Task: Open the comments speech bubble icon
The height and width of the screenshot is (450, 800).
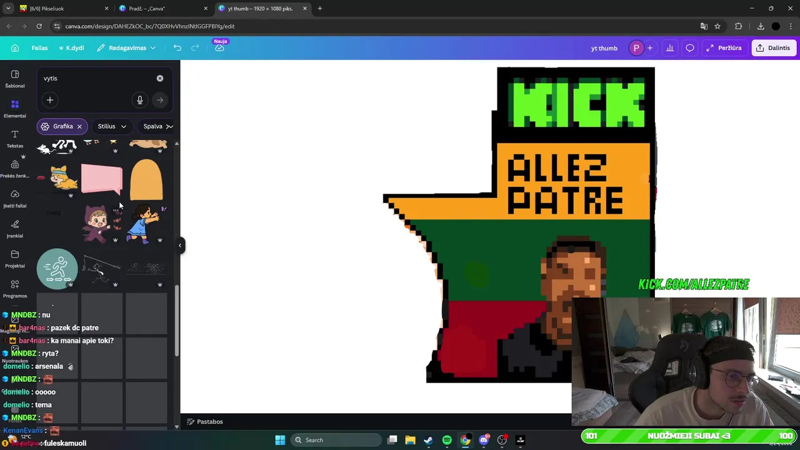Action: point(690,48)
